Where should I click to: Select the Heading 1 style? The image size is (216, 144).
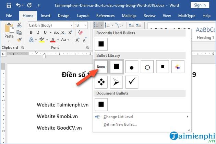pos(205,33)
